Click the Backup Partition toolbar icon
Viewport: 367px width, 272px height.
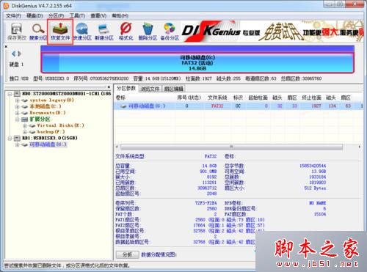(x=170, y=32)
